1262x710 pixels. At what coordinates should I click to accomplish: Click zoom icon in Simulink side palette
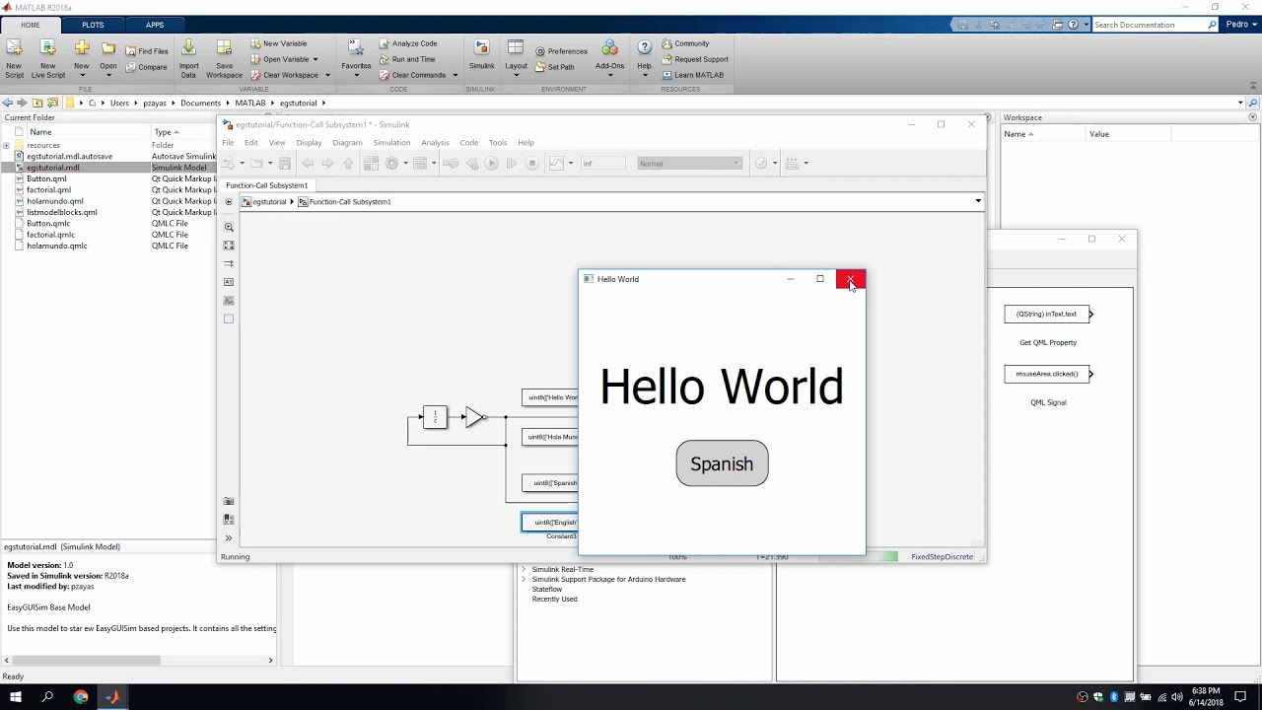coord(229,227)
